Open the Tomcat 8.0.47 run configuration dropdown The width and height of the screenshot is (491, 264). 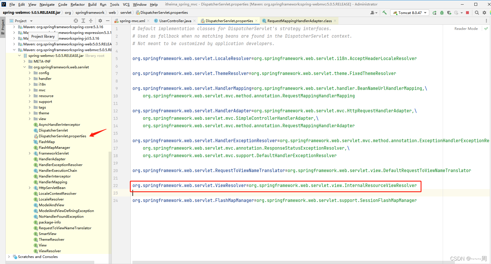tap(410, 13)
